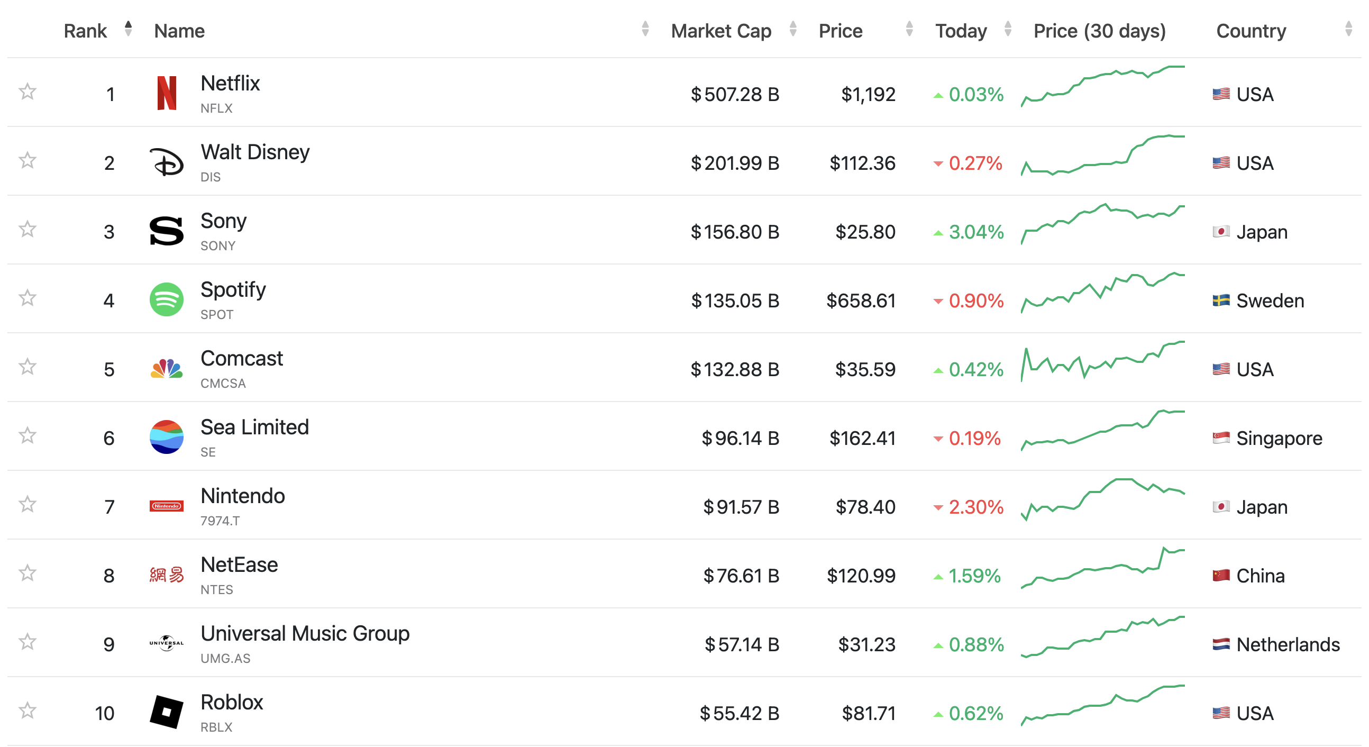Click Spotify's 30-day price sparkline chart
1369x747 pixels.
1102,293
